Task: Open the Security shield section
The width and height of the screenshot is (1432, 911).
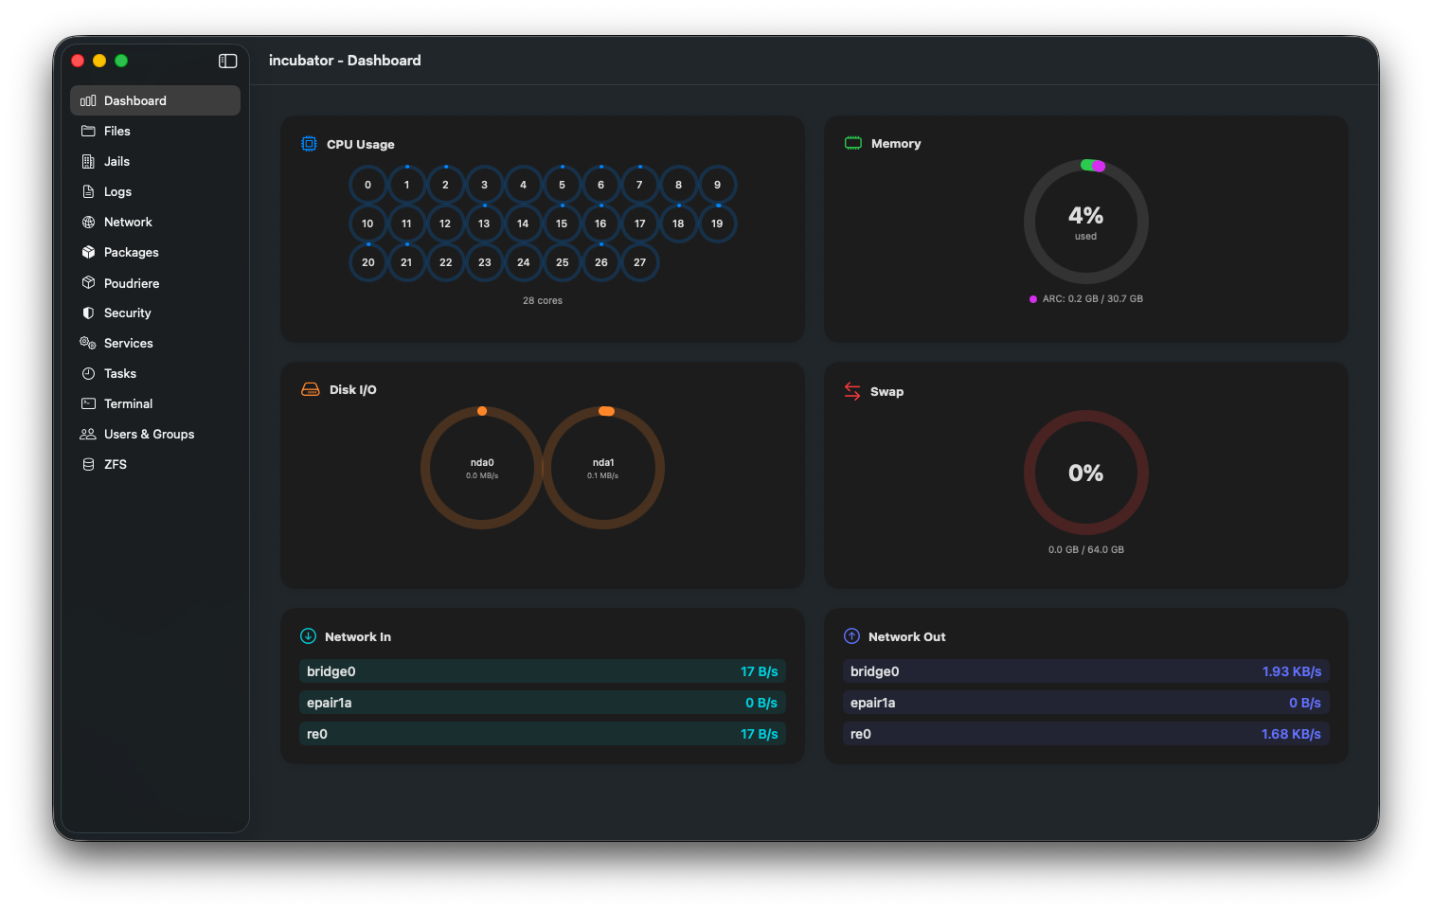Action: [127, 313]
